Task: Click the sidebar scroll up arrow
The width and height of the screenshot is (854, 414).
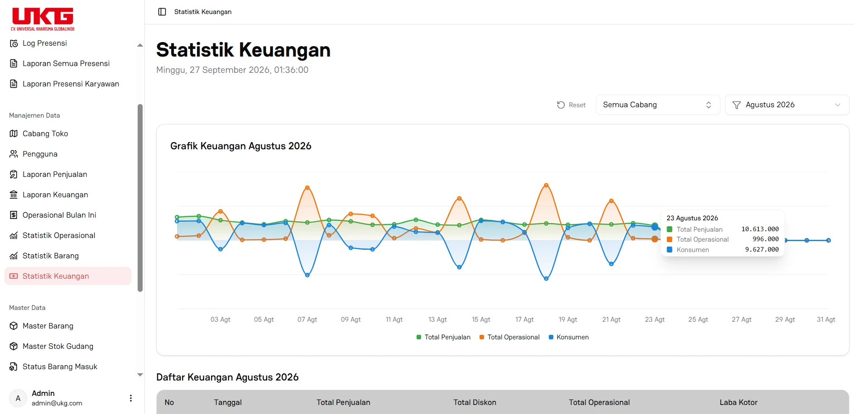Action: tap(140, 45)
